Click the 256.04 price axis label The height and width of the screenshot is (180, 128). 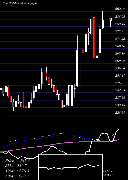click(x=120, y=68)
